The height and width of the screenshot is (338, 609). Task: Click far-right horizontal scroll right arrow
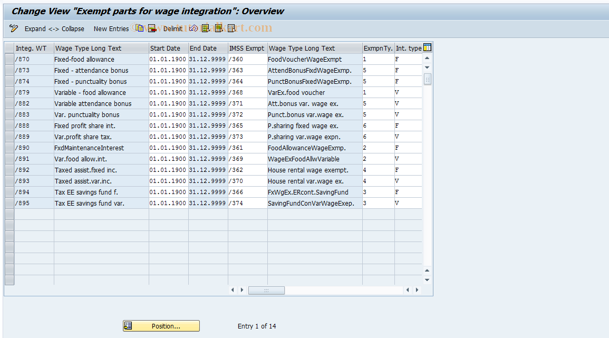[417, 290]
